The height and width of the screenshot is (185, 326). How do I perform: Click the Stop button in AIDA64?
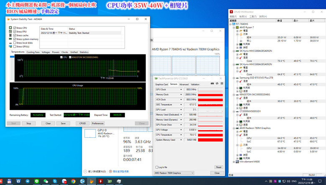[29, 123]
